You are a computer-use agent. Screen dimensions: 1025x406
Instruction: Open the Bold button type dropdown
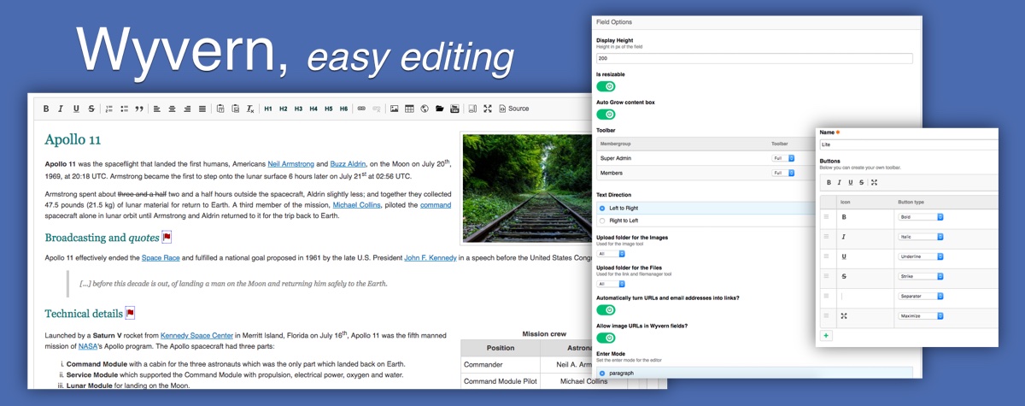click(x=921, y=217)
